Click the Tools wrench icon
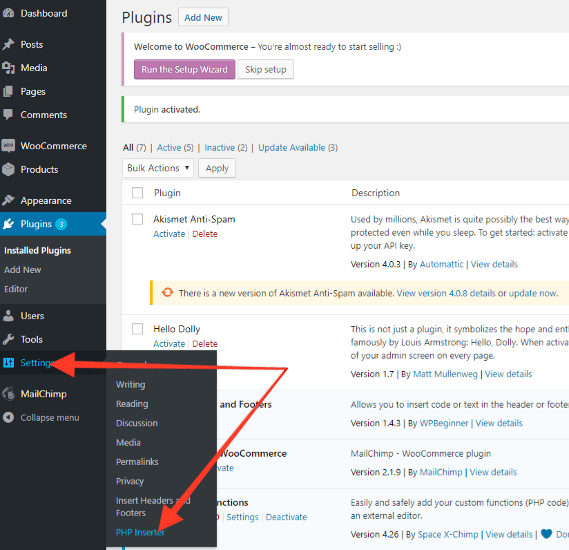 pos(8,339)
